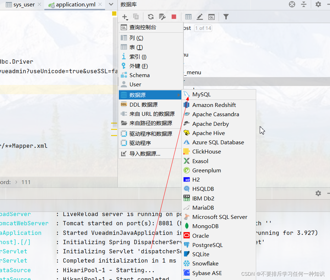Select MariaDB data source

[x=219, y=208]
